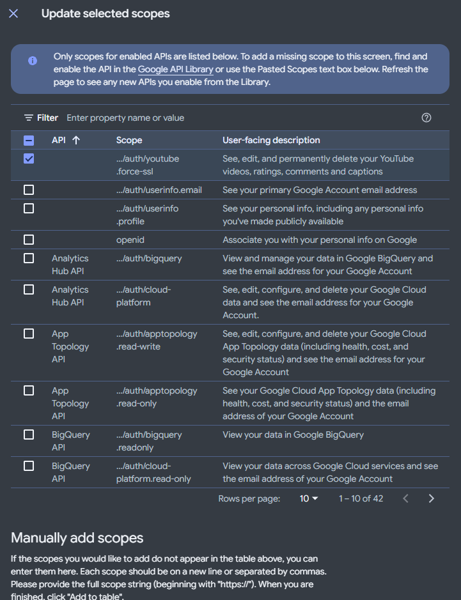Click the info icon in the banner
Screen dimensions: 461x600
[x=33, y=61]
